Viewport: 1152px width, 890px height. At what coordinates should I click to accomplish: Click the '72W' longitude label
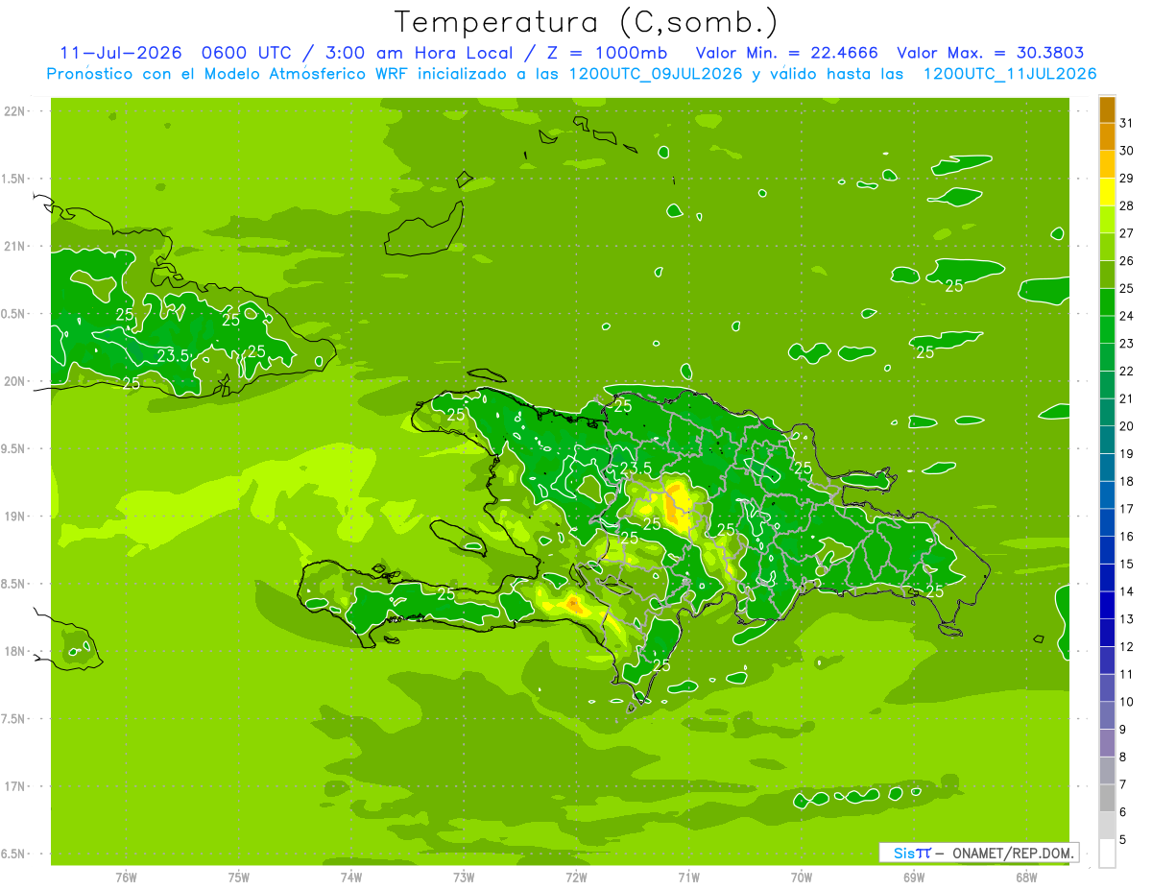(x=576, y=878)
